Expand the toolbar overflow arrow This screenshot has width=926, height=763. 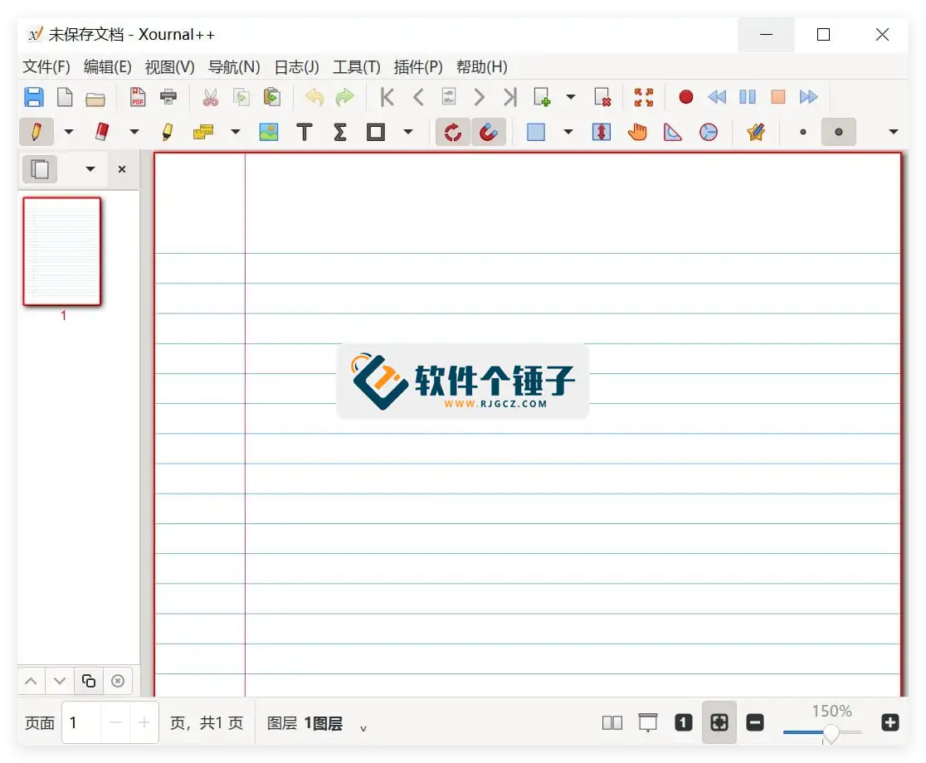(893, 132)
